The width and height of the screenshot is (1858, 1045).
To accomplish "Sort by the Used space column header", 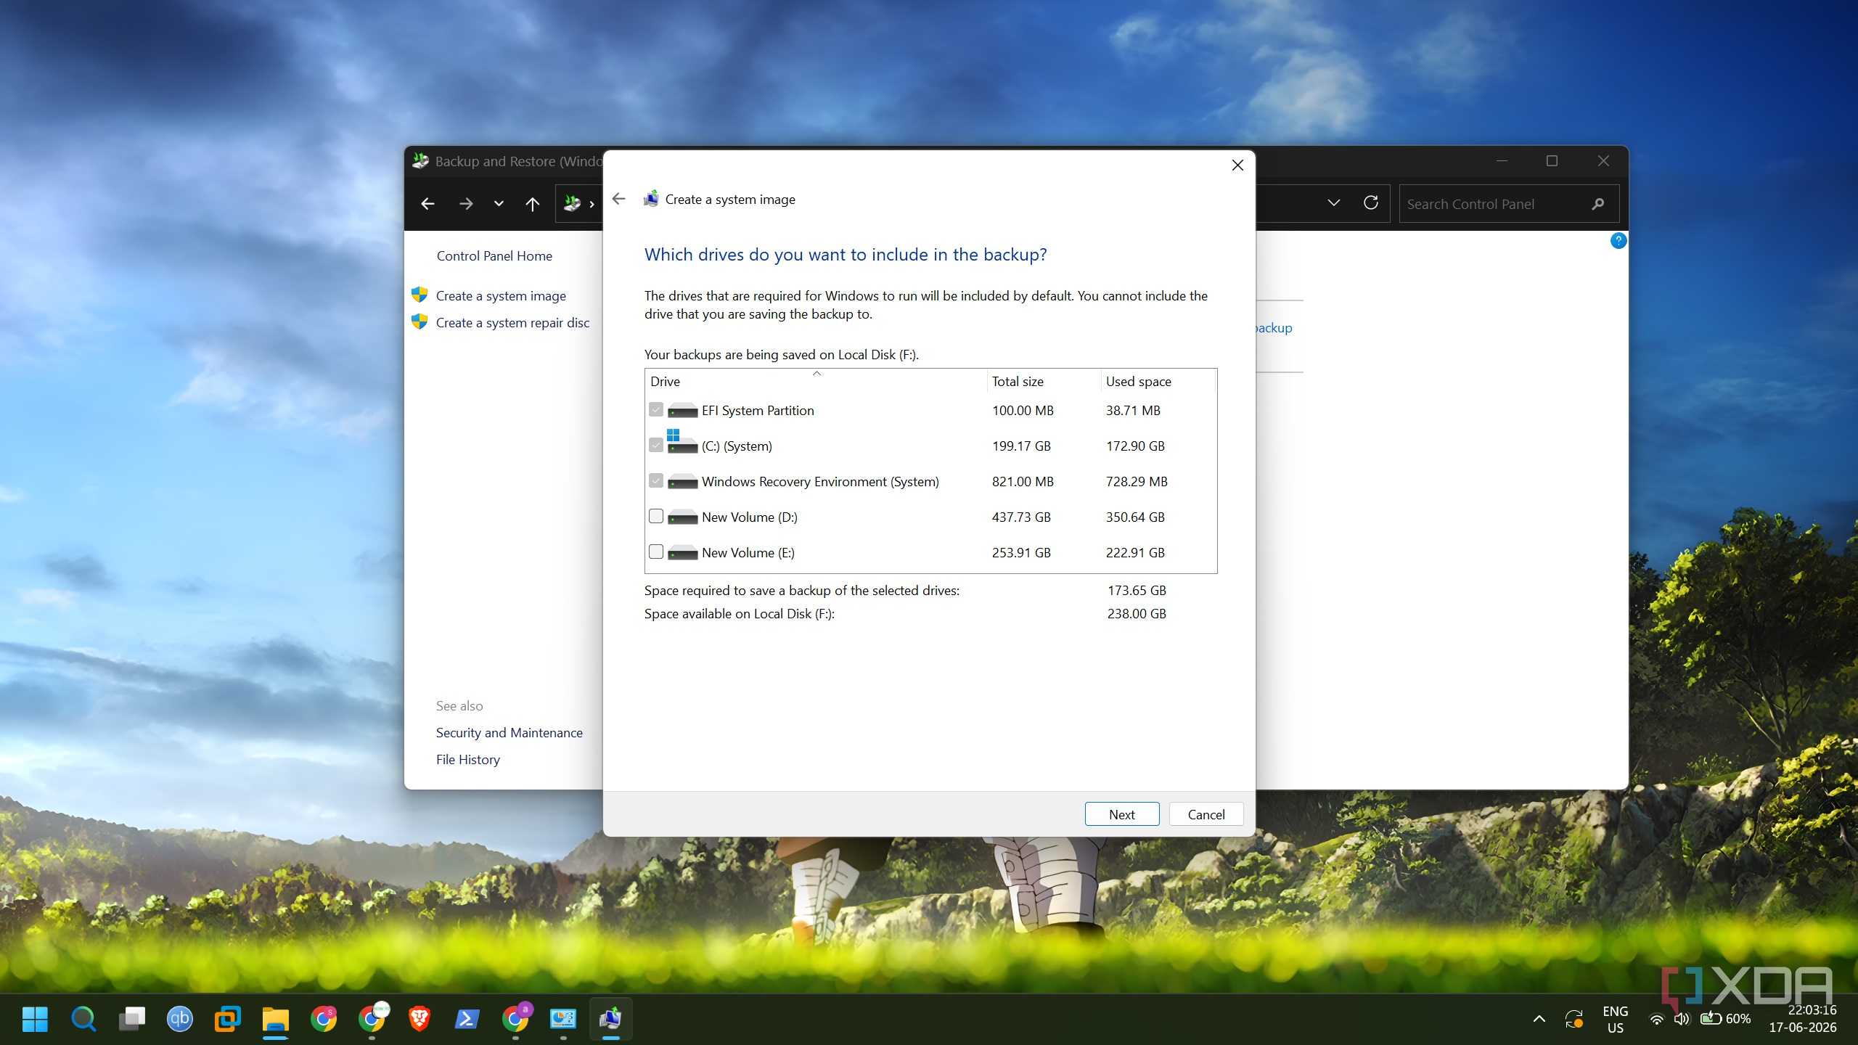I will coord(1158,381).
